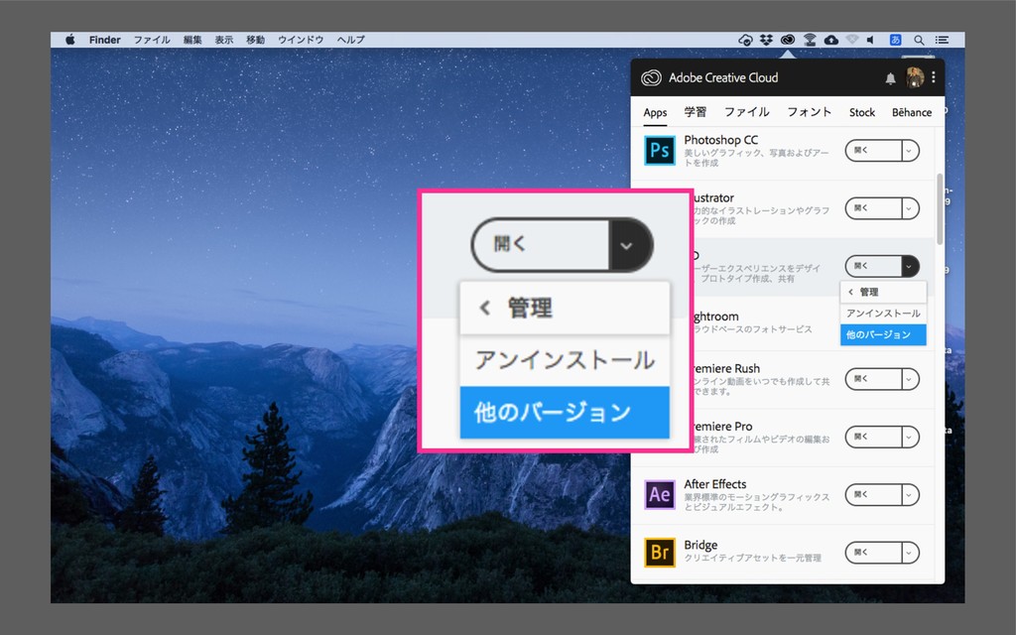Click the dimmed Wi-Fi diamond icon in menu bar
The height and width of the screenshot is (635, 1016).
tap(852, 40)
